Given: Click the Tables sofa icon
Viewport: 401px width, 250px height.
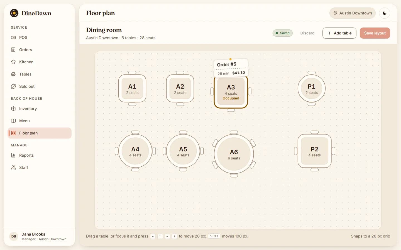Looking at the screenshot, I should pyautogui.click(x=13, y=74).
